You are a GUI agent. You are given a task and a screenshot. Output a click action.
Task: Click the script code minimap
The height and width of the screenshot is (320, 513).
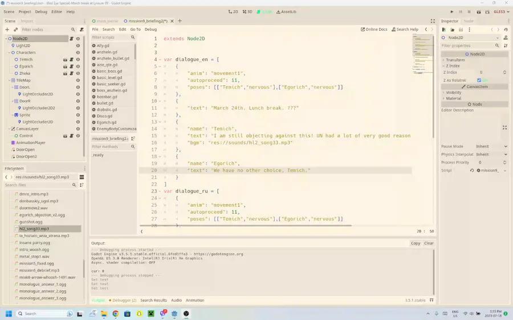422,54
